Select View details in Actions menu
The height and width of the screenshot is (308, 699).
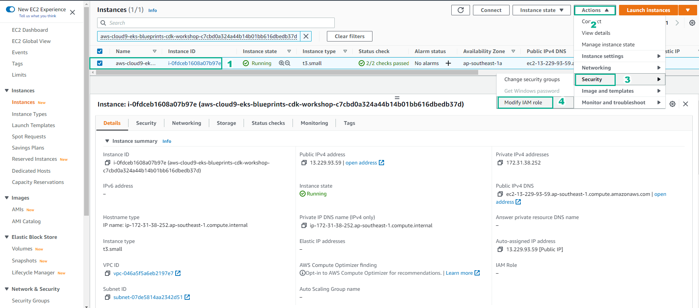[x=619, y=33]
